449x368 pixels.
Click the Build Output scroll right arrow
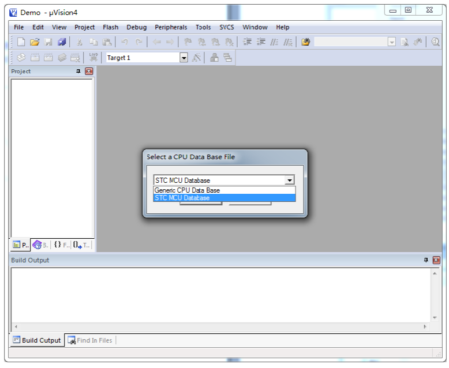(425, 326)
